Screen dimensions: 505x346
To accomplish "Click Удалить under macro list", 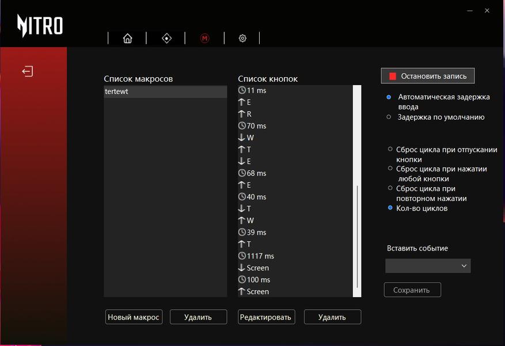I will click(199, 317).
